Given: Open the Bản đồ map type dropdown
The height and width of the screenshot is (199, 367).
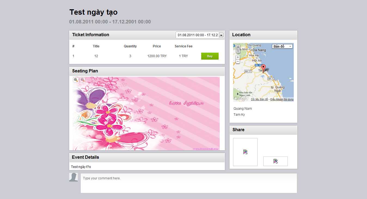Looking at the screenshot, I should [x=282, y=47].
